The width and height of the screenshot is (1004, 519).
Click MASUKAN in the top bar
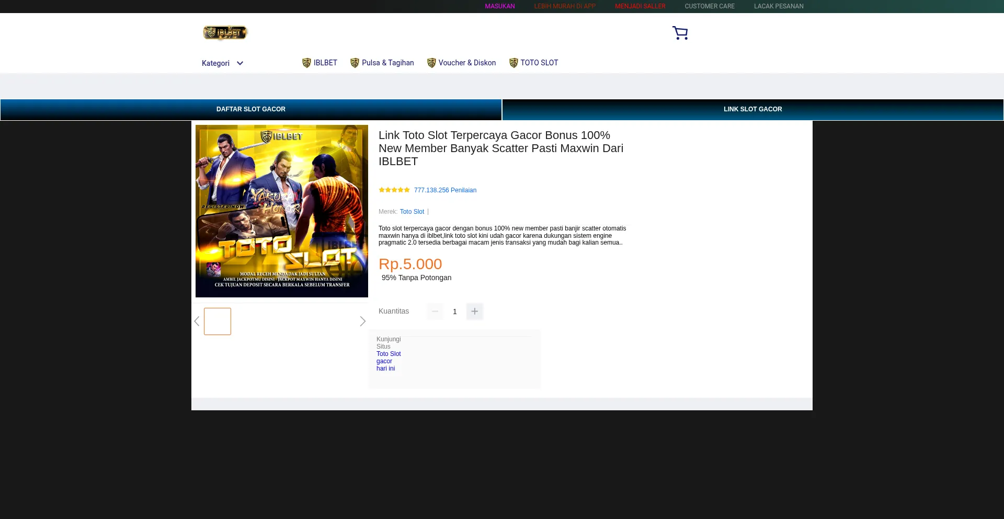499,6
